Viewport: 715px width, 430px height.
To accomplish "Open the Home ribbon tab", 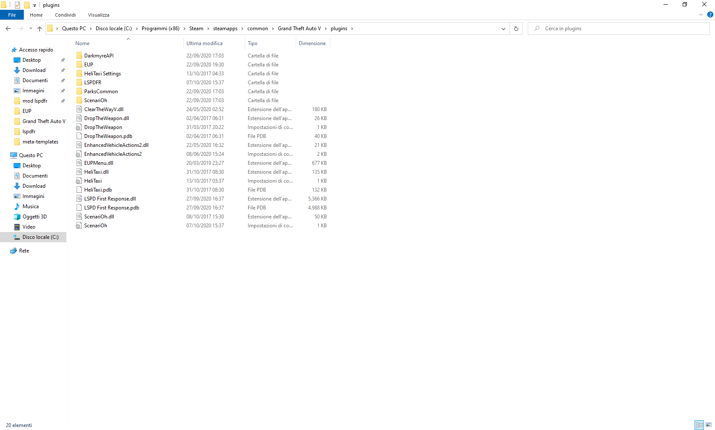I will point(36,15).
